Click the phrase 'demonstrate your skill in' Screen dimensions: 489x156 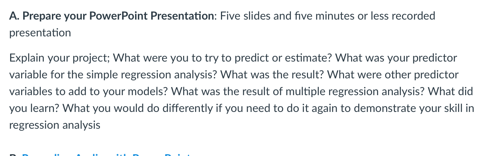414,108
